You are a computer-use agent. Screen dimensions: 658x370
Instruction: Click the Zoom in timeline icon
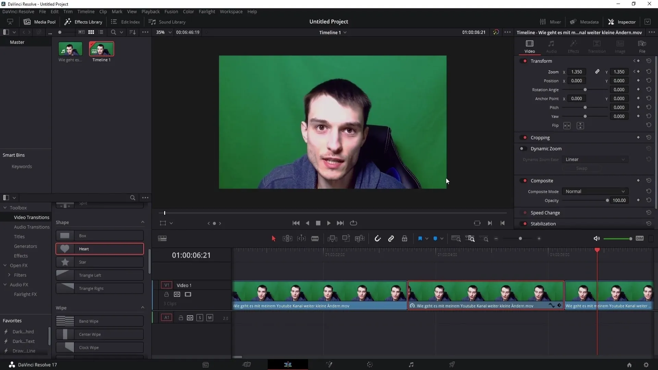pyautogui.click(x=539, y=238)
